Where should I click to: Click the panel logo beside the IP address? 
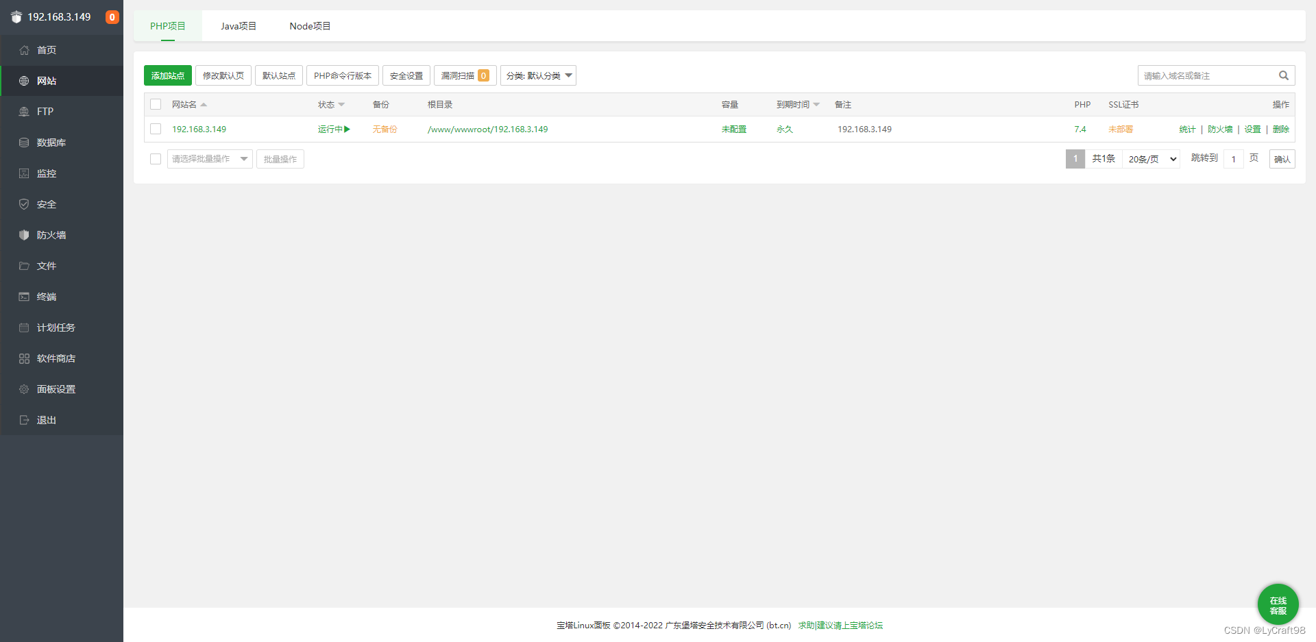pyautogui.click(x=16, y=17)
